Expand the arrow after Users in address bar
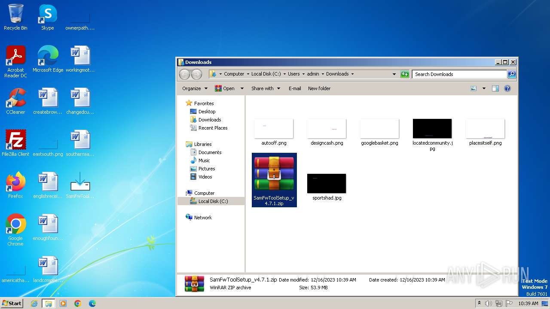Screen dimensions: 550x309 tap(303, 74)
